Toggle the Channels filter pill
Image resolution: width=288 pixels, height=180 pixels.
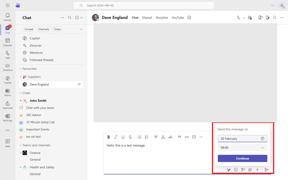tap(43, 29)
